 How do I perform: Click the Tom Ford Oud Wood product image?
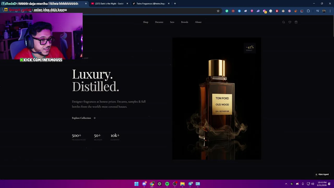click(217, 98)
